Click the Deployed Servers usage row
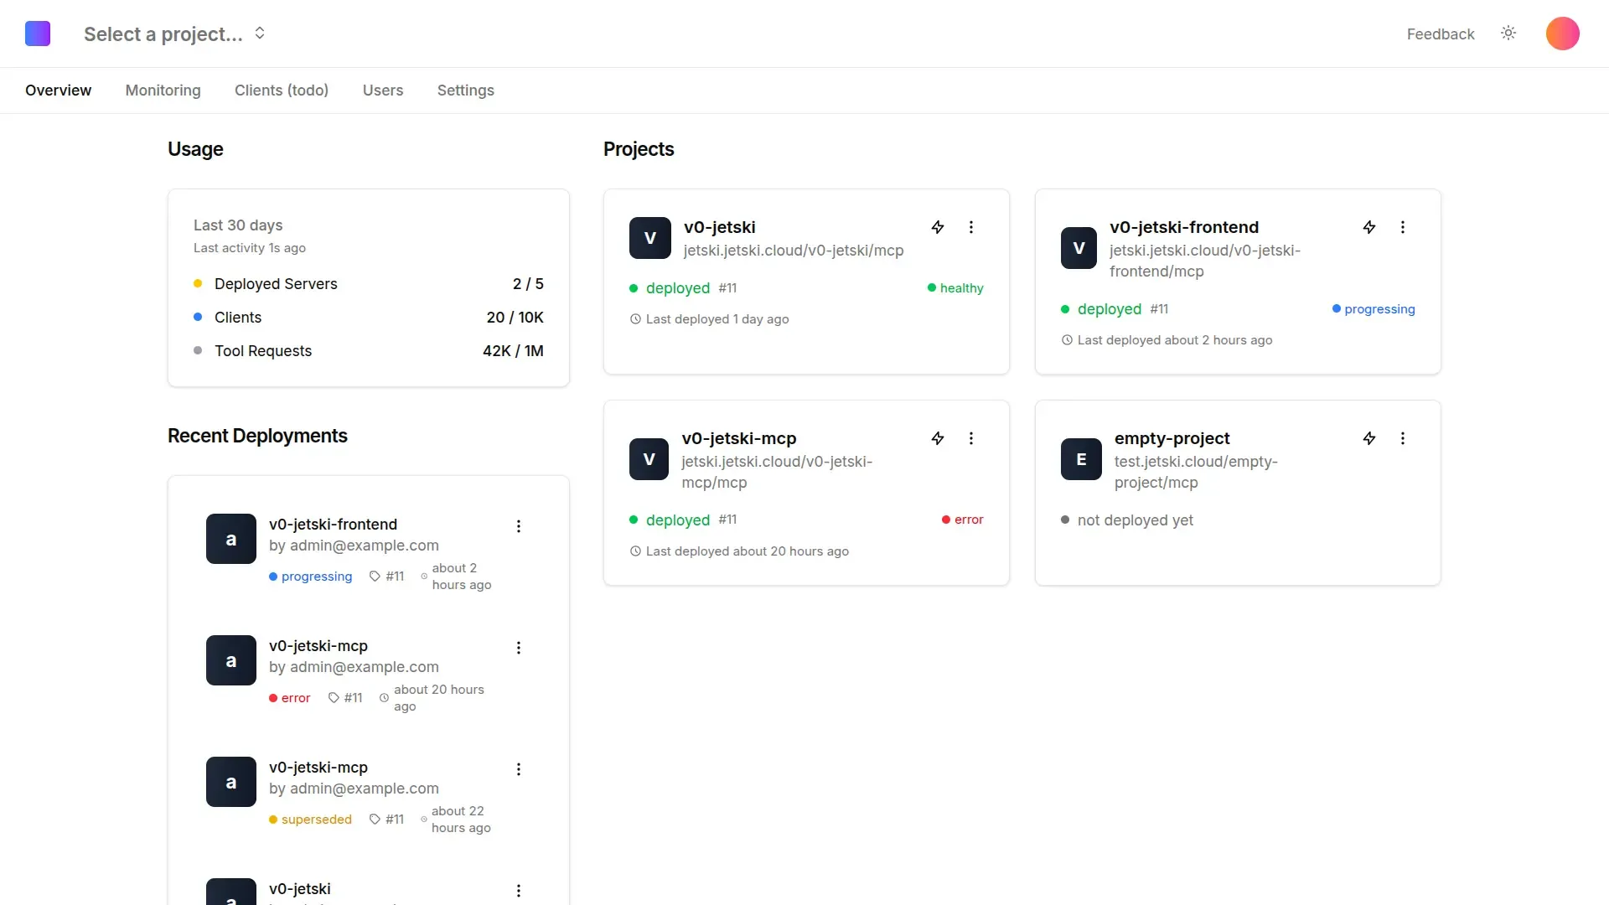This screenshot has height=905, width=1609. point(369,284)
